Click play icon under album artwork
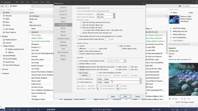The width and height of the screenshot is (198, 111). point(185,99)
